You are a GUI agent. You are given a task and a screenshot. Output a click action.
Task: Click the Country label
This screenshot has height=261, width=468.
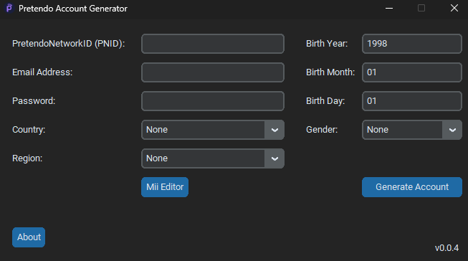tap(29, 130)
